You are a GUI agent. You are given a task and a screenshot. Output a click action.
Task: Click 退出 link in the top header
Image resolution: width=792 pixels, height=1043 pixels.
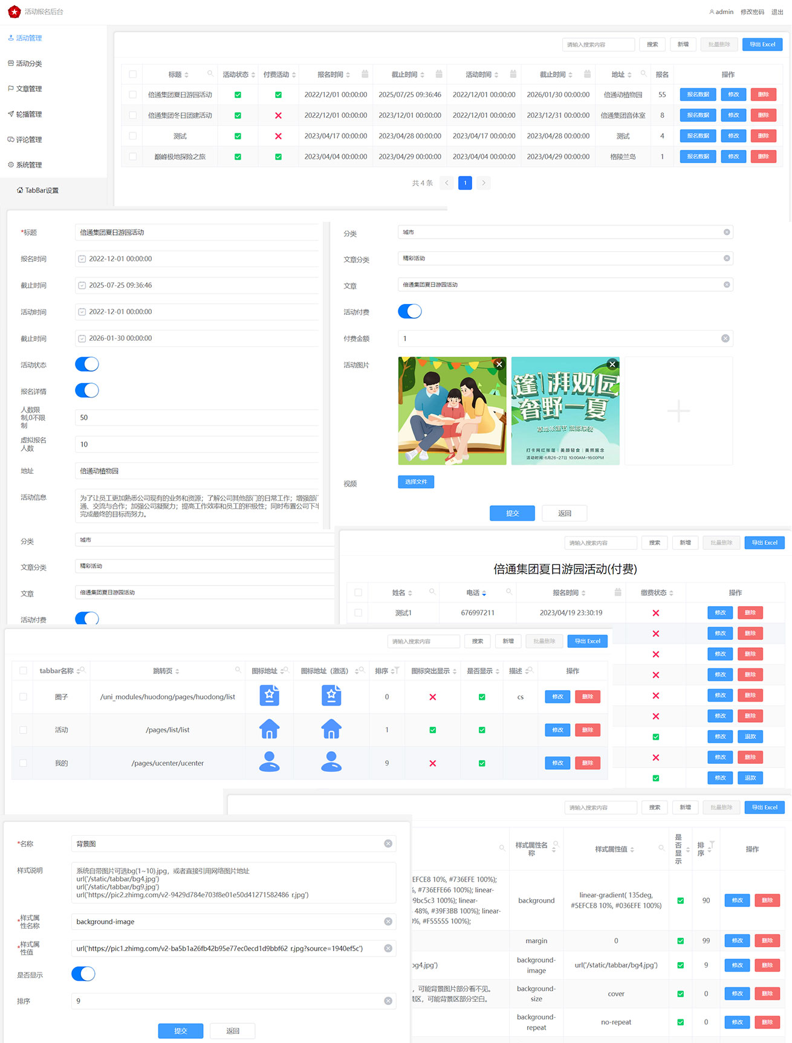pyautogui.click(x=777, y=12)
